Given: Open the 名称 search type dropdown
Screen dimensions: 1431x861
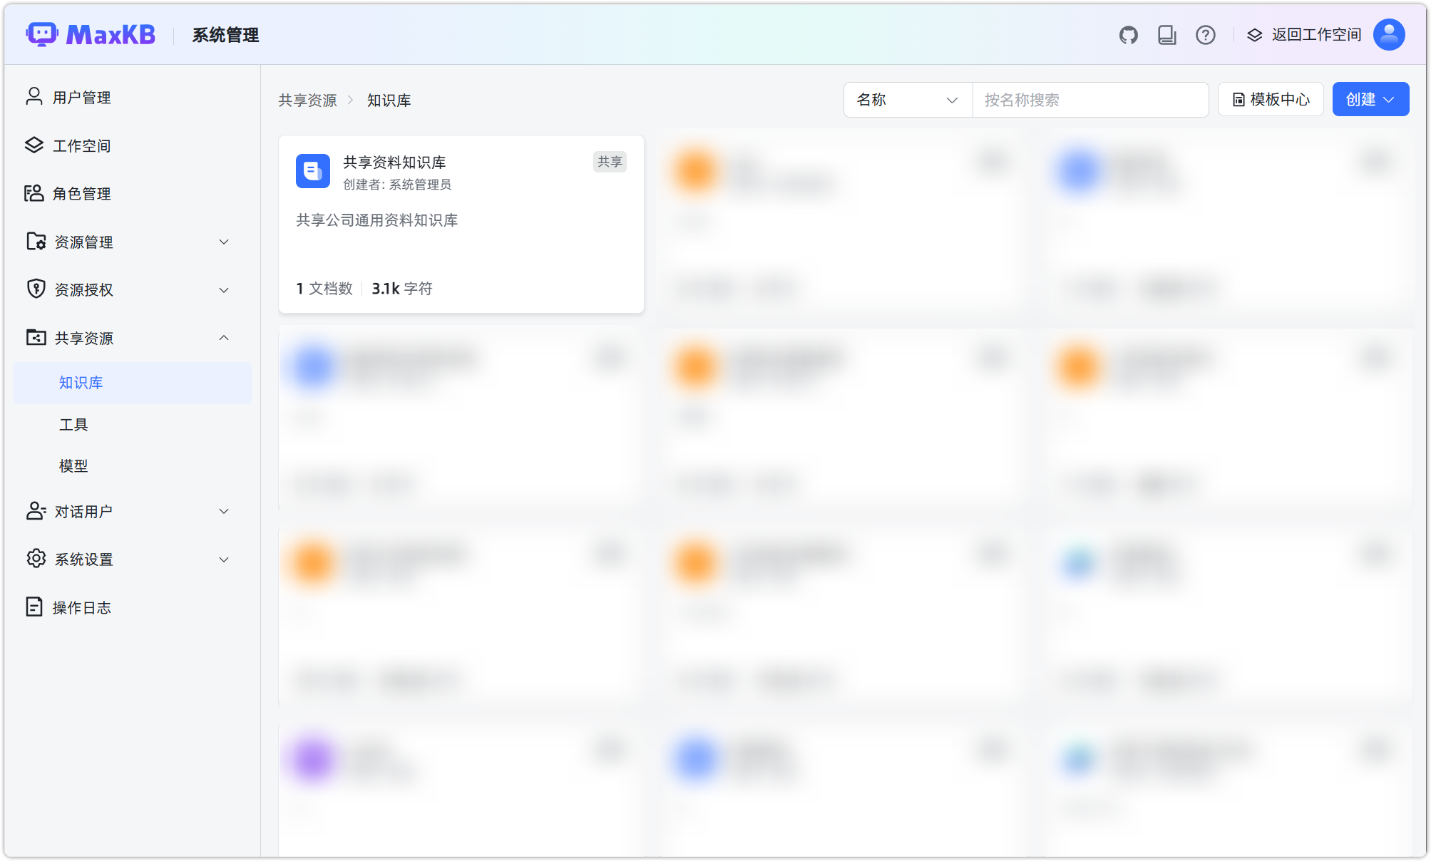Looking at the screenshot, I should coord(907,100).
